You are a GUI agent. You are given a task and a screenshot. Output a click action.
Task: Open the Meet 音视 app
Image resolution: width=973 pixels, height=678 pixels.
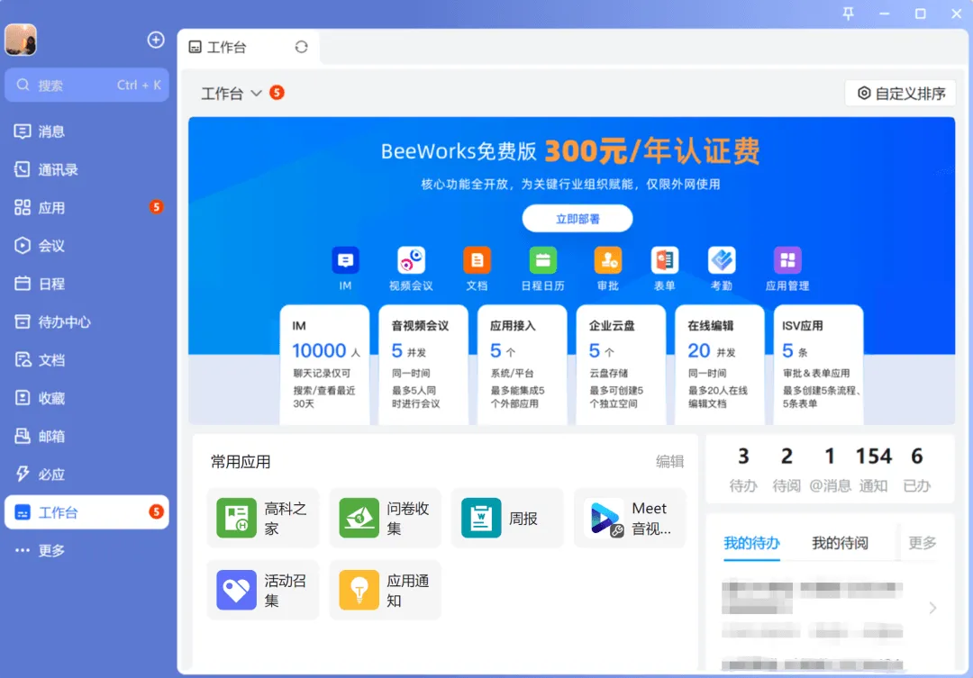(x=630, y=518)
